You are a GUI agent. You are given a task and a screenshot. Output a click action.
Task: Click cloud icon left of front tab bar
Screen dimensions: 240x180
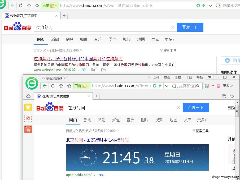28,96
